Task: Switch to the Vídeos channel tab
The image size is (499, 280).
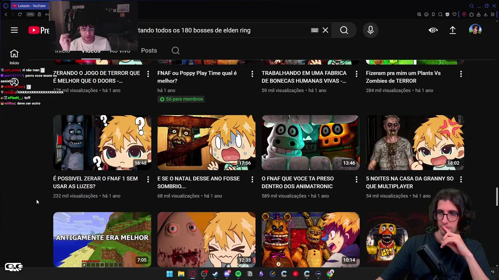Action: pyautogui.click(x=91, y=51)
